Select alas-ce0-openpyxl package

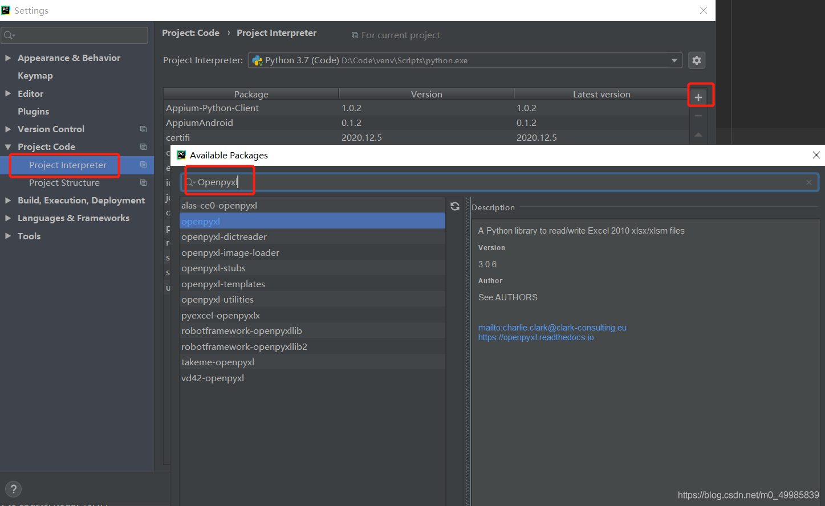[312, 206]
